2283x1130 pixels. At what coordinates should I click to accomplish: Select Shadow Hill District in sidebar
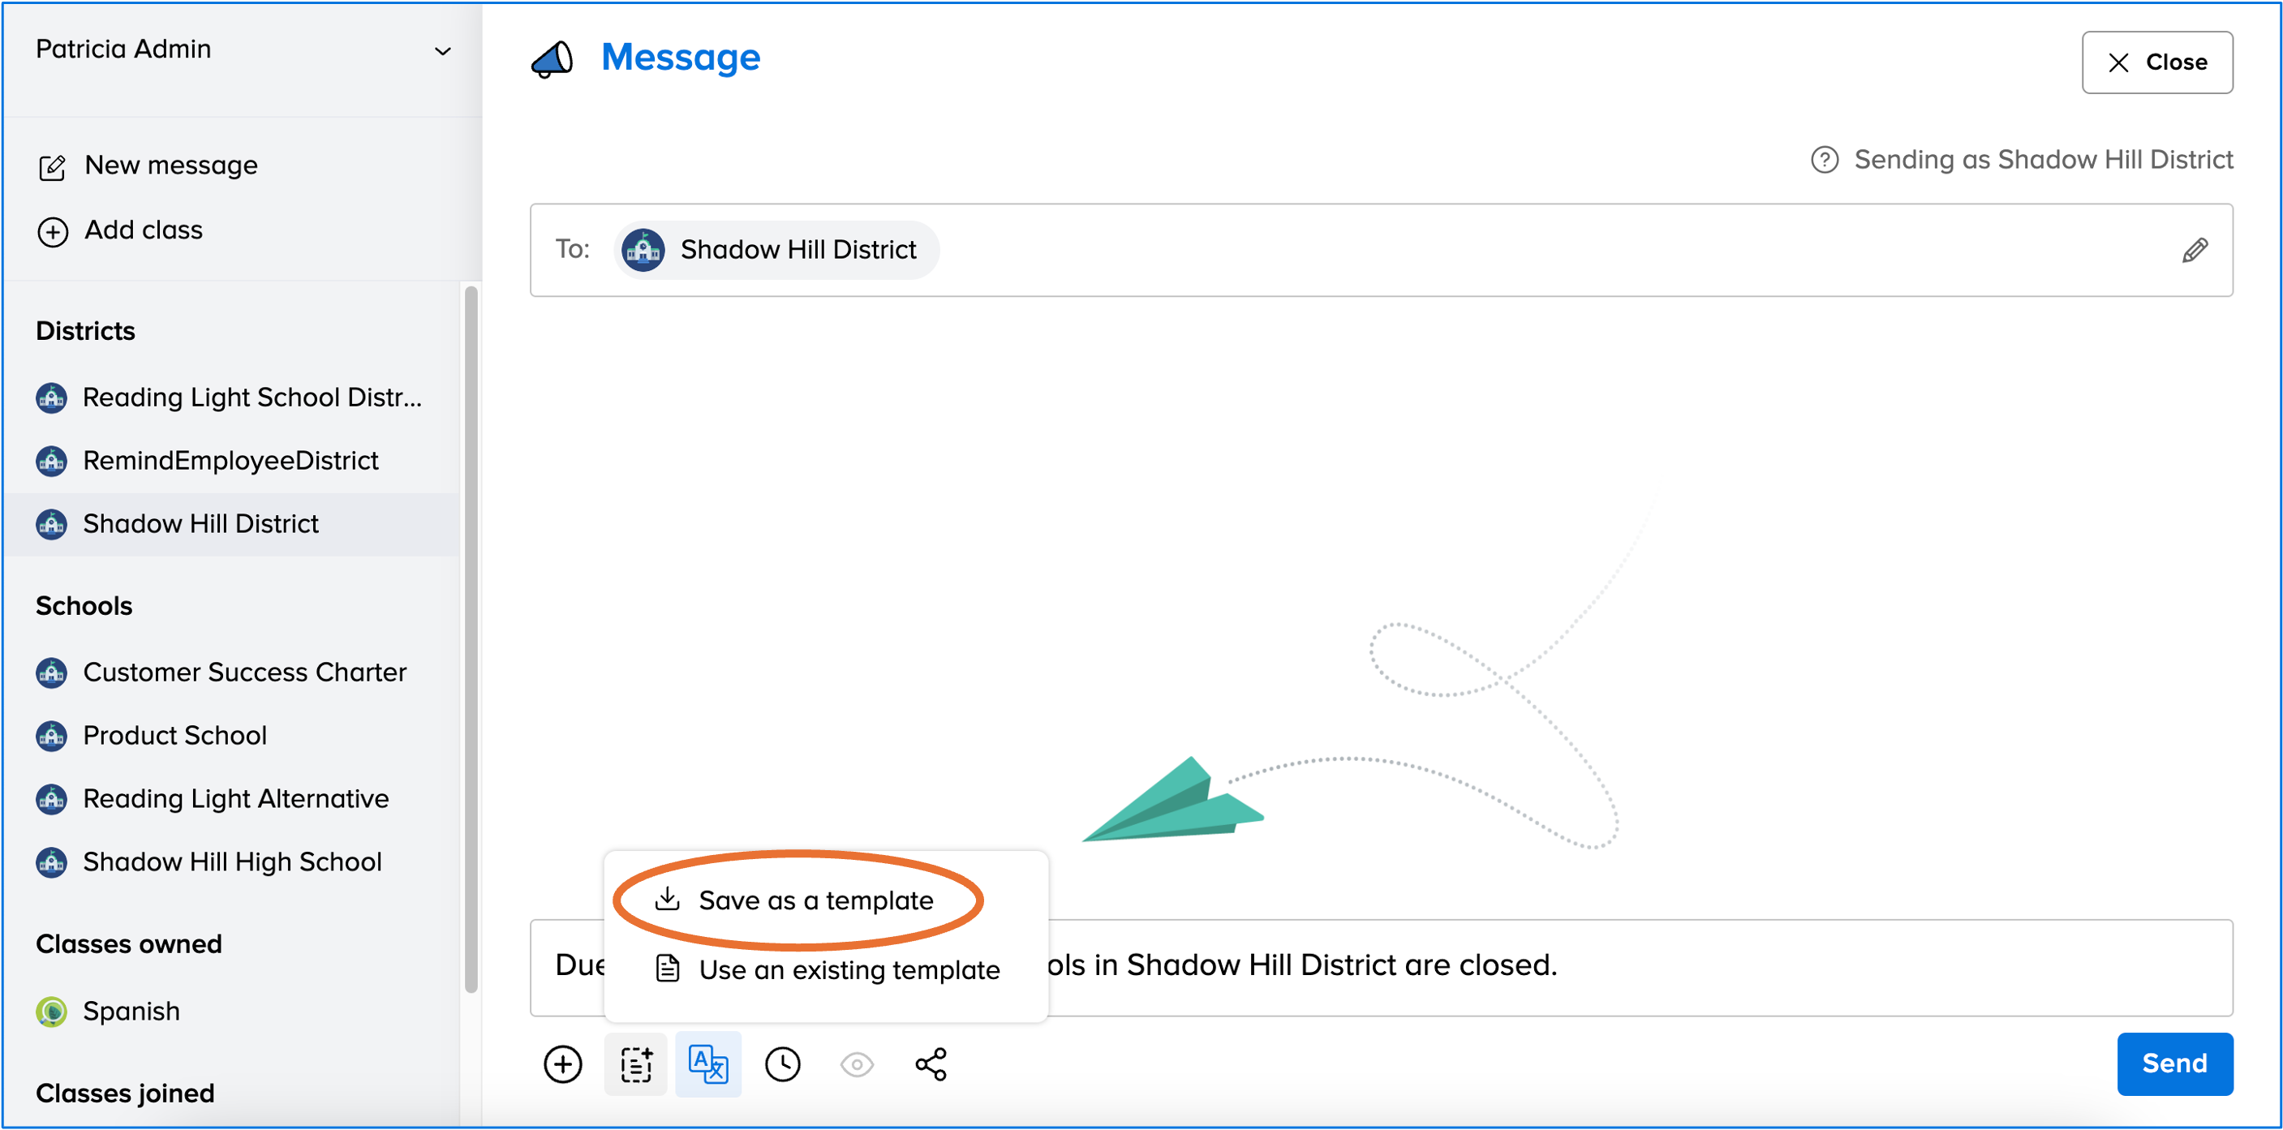(200, 524)
